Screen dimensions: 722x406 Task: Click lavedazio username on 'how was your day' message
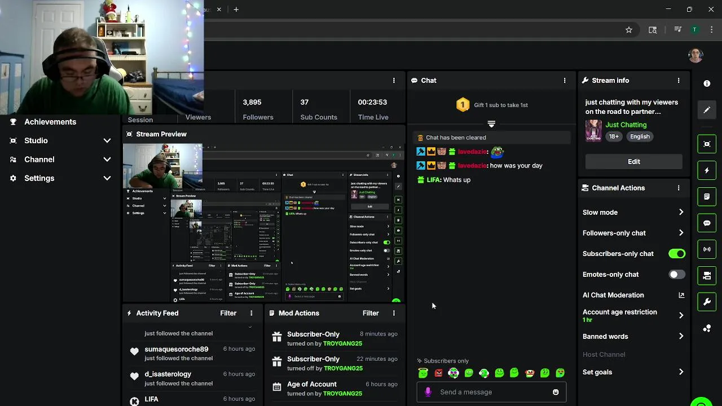pos(472,166)
